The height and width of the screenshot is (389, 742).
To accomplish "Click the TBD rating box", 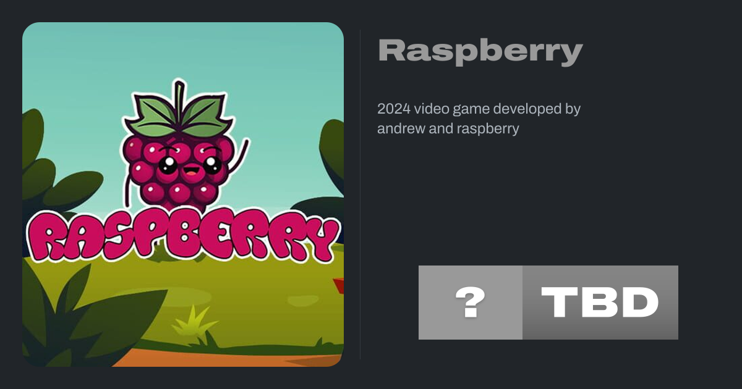I will [x=600, y=303].
